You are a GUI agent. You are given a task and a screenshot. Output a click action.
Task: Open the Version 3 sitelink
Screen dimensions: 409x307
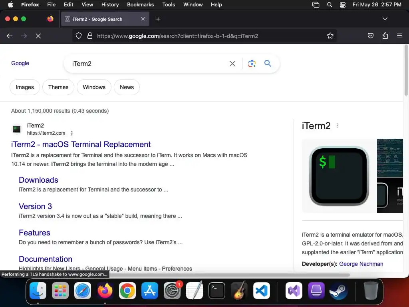35,206
